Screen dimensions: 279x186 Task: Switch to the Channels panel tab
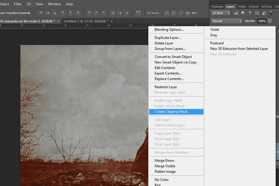tap(217, 6)
